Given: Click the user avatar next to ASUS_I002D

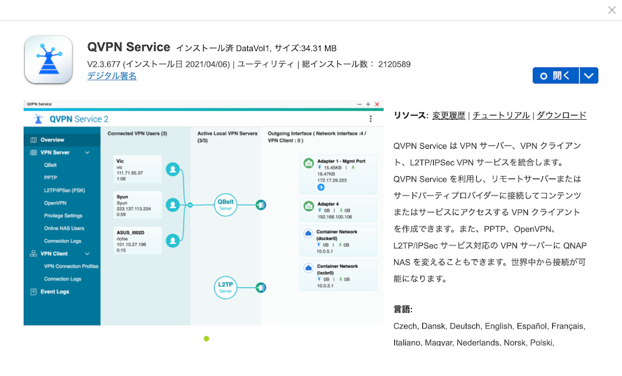Looking at the screenshot, I should click(x=173, y=241).
